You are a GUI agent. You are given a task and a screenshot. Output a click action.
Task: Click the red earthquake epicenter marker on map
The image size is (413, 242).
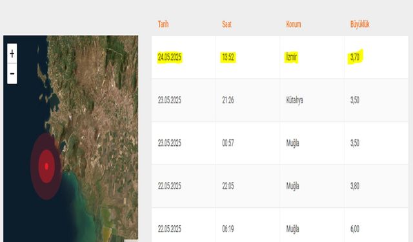click(46, 166)
